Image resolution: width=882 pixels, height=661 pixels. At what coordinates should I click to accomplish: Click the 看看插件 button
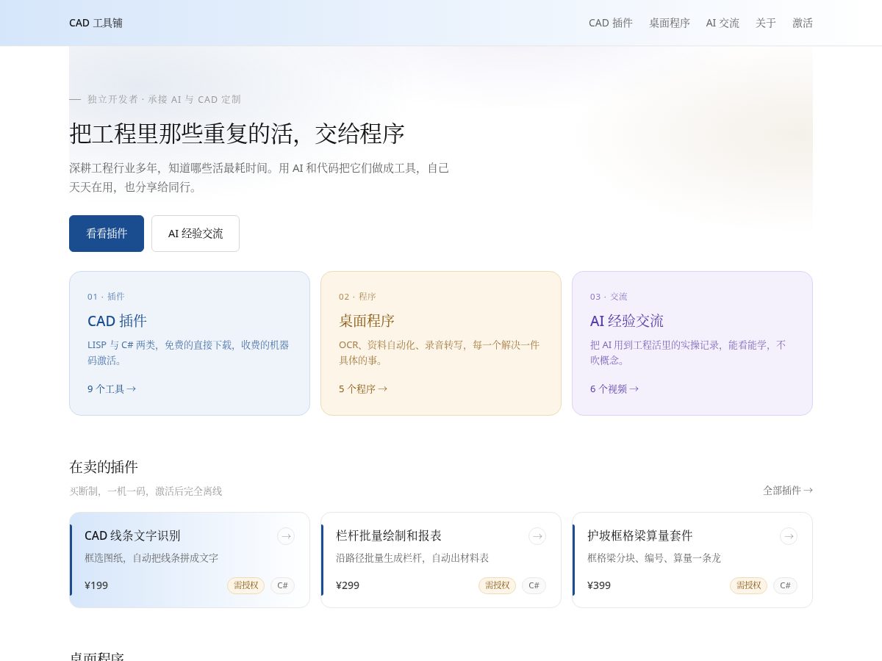[107, 234]
